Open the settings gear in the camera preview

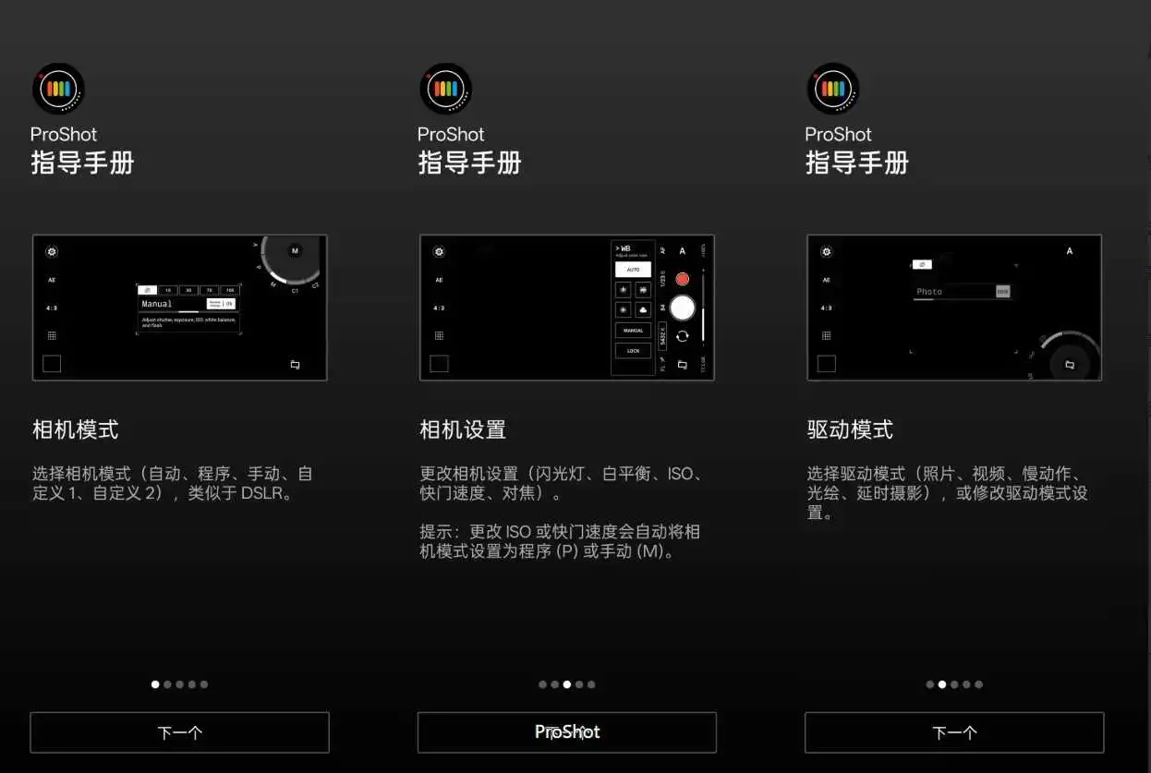[439, 251]
